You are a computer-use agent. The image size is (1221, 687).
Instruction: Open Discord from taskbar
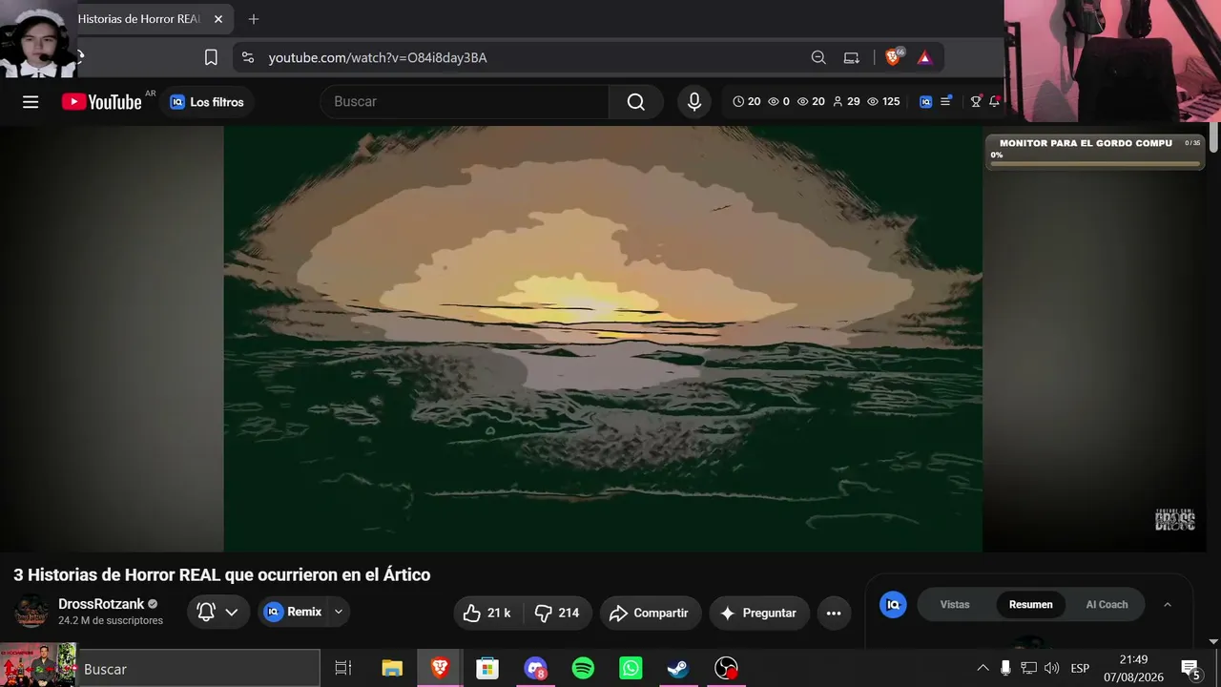535,669
